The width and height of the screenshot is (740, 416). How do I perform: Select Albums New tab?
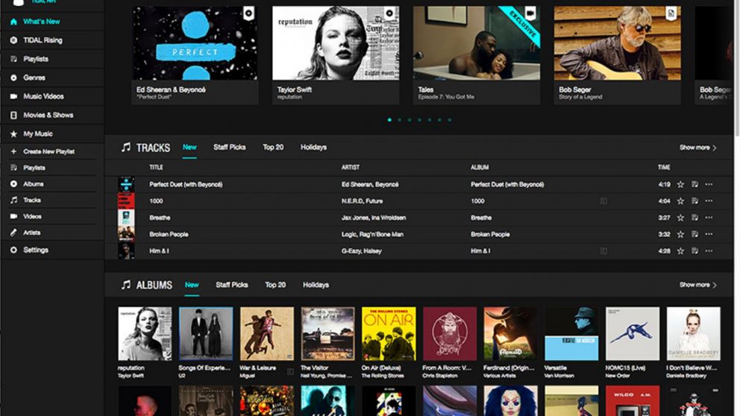[x=192, y=285]
